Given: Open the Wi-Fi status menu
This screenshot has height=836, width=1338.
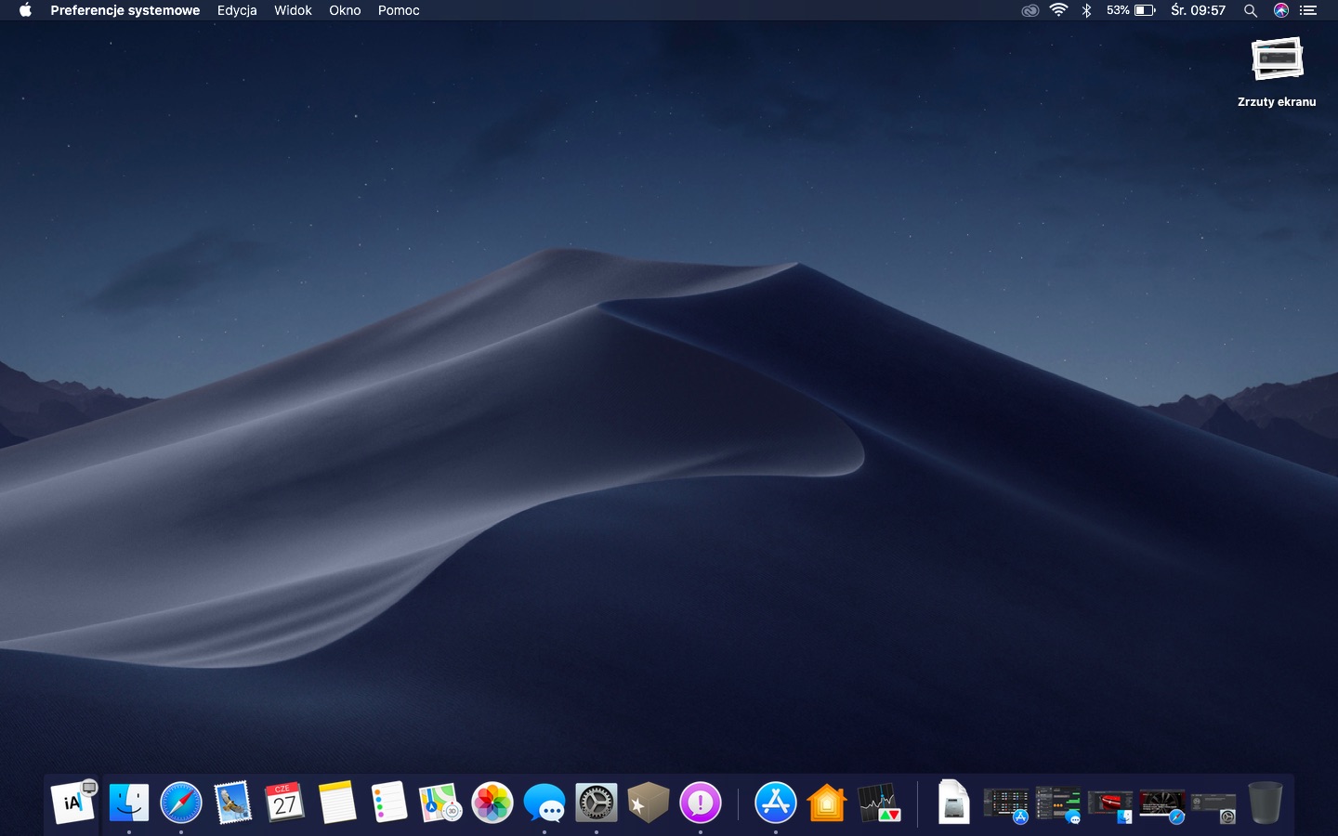Looking at the screenshot, I should (x=1058, y=10).
